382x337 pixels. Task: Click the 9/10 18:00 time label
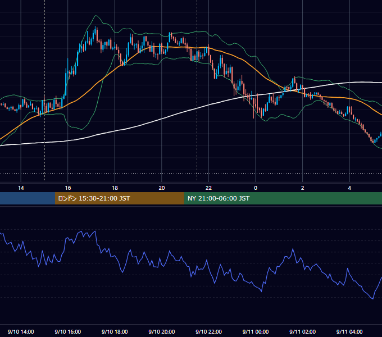(115, 331)
